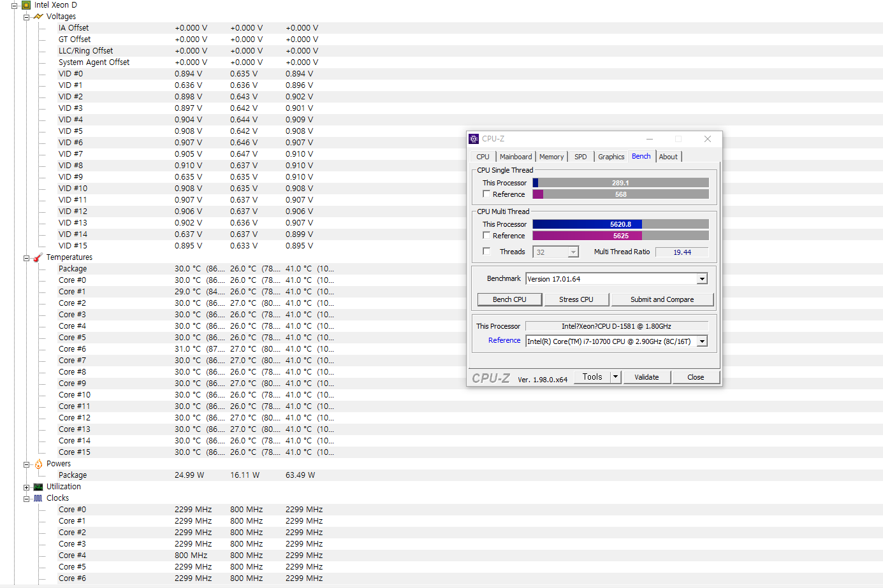Select clock Core #4 row at 800 MHz
Image resolution: width=883 pixels, height=588 pixels.
point(470,556)
